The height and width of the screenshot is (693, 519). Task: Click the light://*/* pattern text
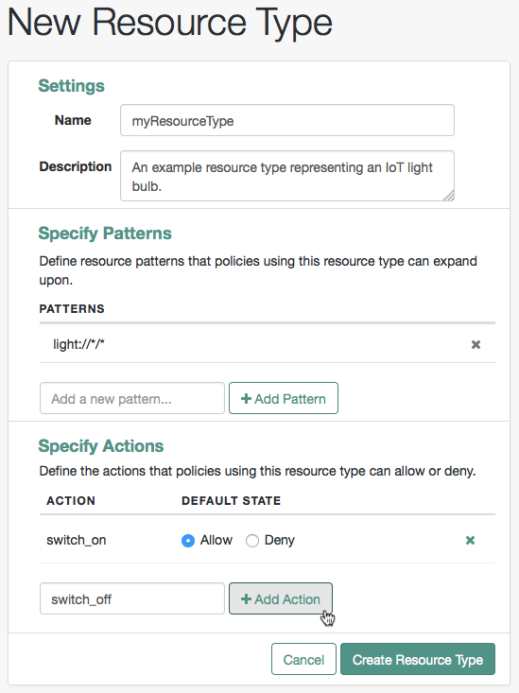[x=78, y=344]
